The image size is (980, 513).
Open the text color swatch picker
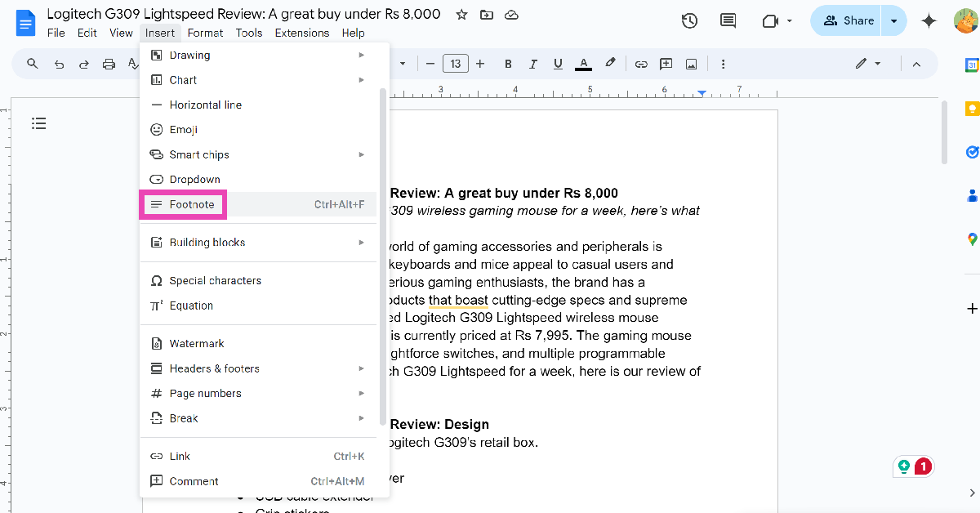point(583,63)
